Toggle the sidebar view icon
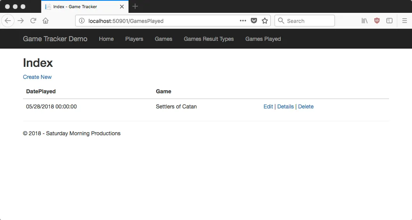Viewport: 412px width, 220px height. pyautogui.click(x=389, y=21)
